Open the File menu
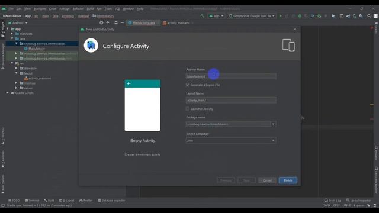The height and width of the screenshot is (213, 379). (x=11, y=9)
